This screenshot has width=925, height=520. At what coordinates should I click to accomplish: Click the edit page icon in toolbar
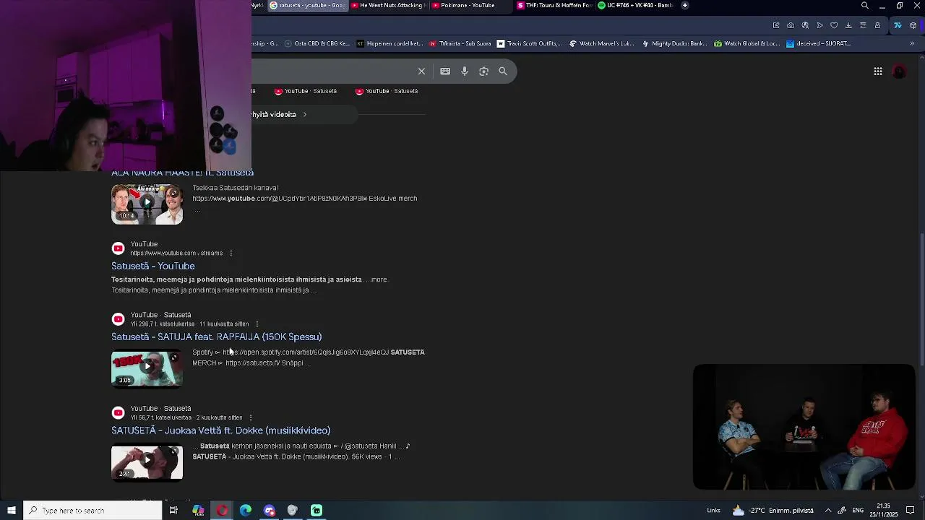click(776, 25)
